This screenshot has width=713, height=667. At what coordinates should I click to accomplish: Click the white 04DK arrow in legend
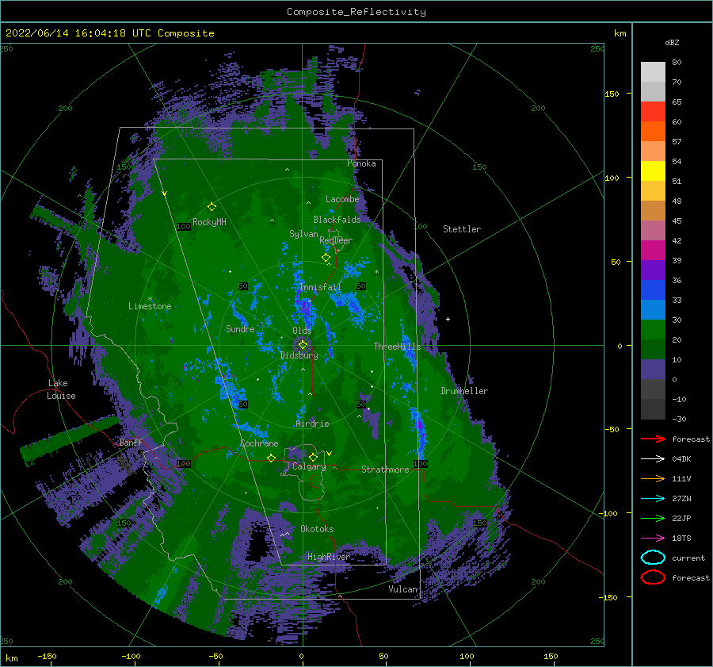tap(653, 458)
